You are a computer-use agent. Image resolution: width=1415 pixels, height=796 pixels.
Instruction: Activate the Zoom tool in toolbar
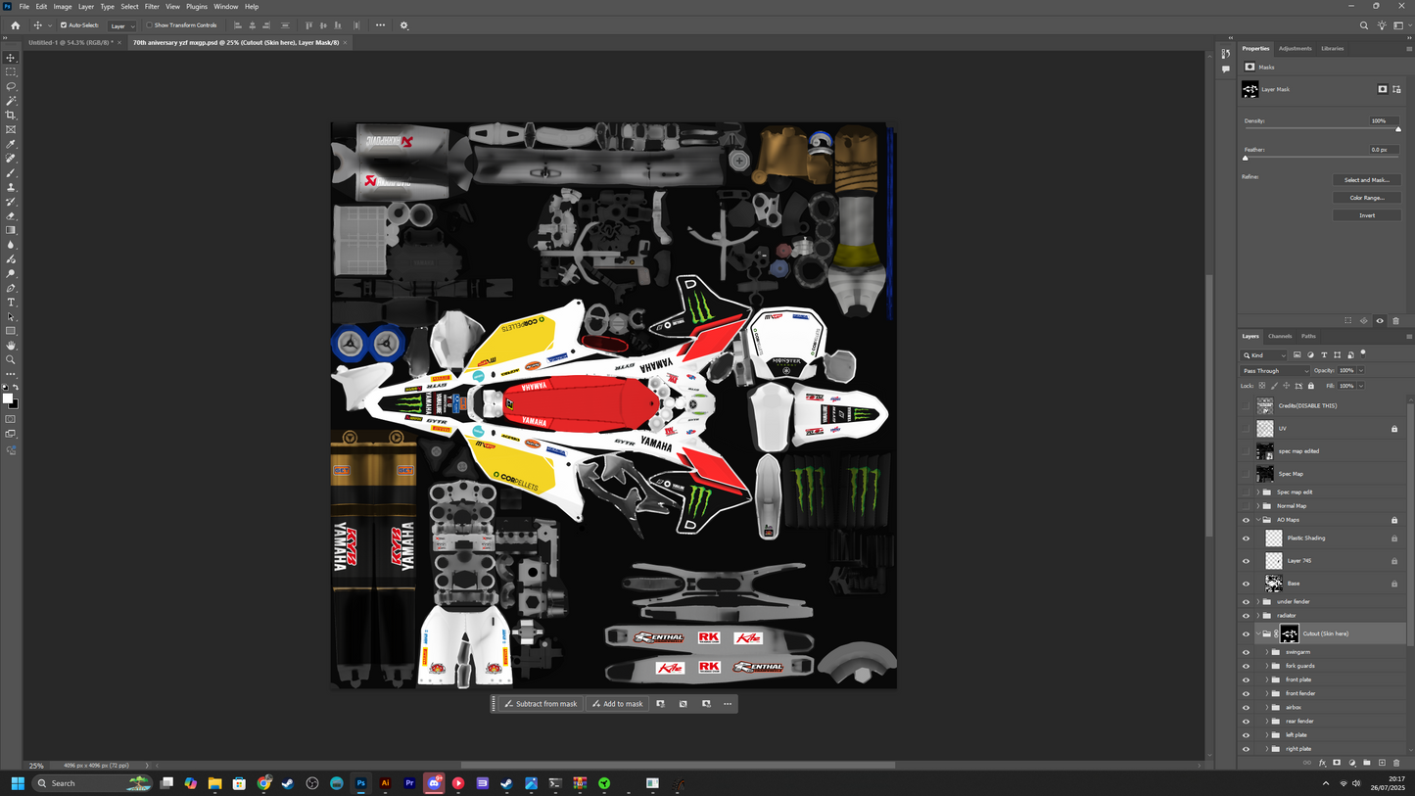pyautogui.click(x=11, y=360)
